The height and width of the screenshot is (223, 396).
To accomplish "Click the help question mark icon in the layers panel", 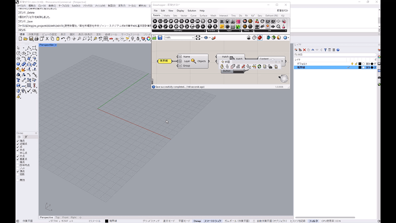I will (338, 50).
